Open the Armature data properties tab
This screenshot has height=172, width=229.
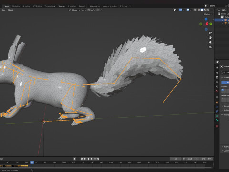(217, 116)
